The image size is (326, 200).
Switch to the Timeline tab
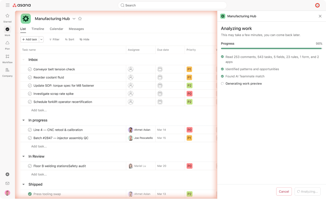click(38, 29)
